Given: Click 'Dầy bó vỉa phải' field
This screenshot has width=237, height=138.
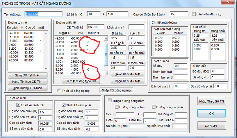Looking at the screenshot, I should [220, 86].
